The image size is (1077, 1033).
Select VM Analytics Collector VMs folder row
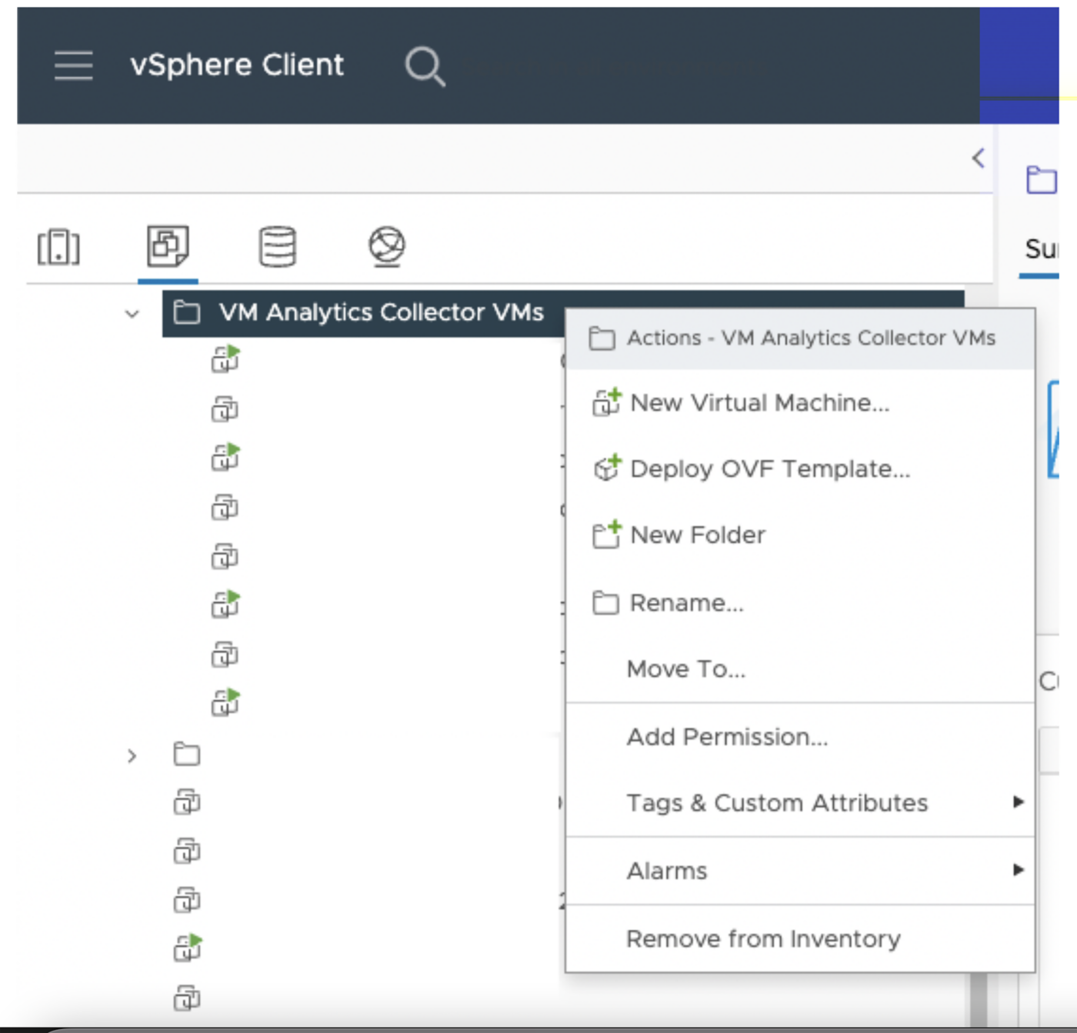pyautogui.click(x=563, y=313)
